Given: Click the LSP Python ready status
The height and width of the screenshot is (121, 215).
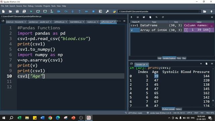Looking at the screenshot, I should 134,113.
